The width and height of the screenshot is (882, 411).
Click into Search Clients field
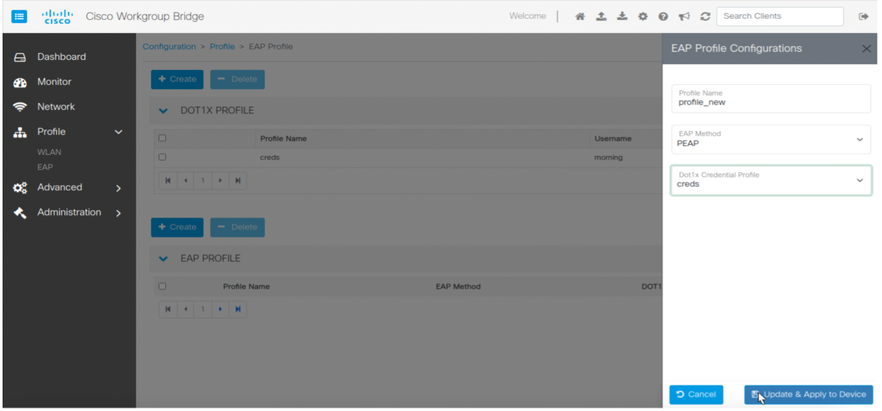(x=780, y=16)
